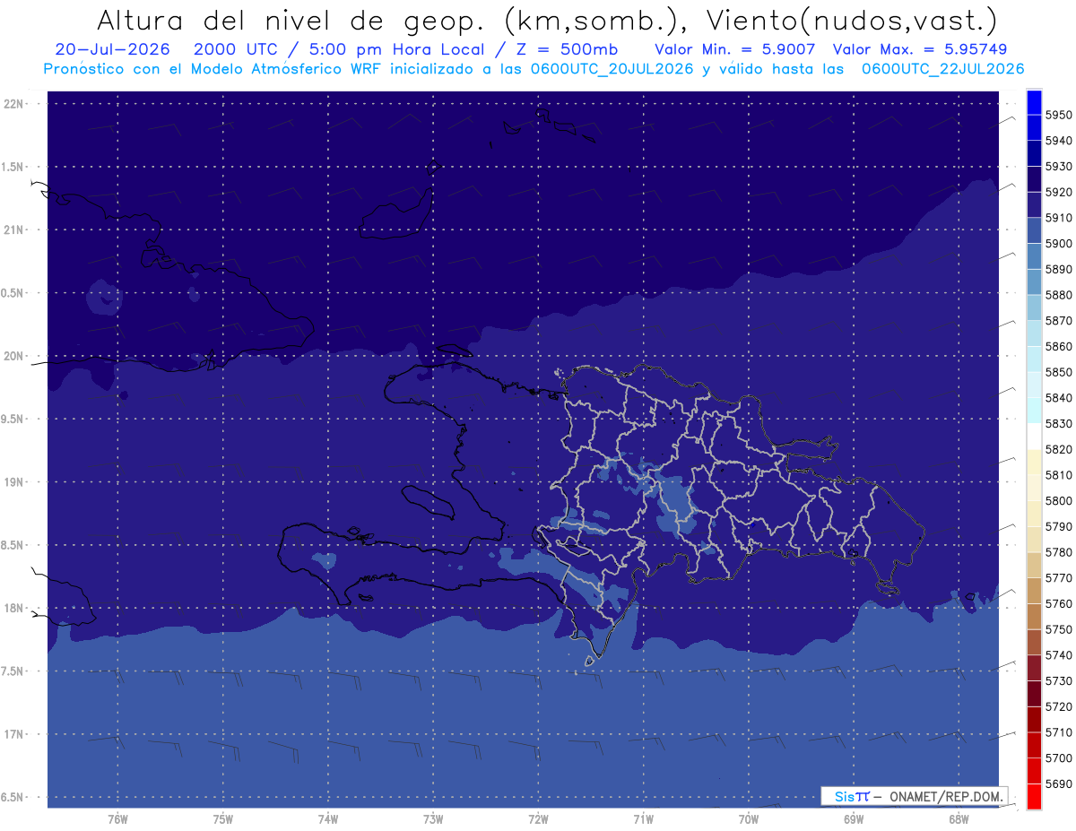The image size is (1076, 831).
Task: Click legend value '5920'
Action: (x=1059, y=192)
